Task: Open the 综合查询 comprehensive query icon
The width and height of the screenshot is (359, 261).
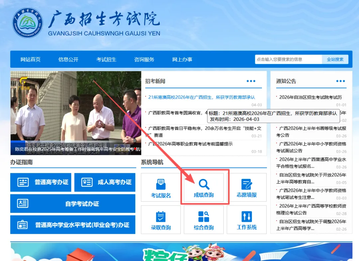Action: tap(204, 217)
